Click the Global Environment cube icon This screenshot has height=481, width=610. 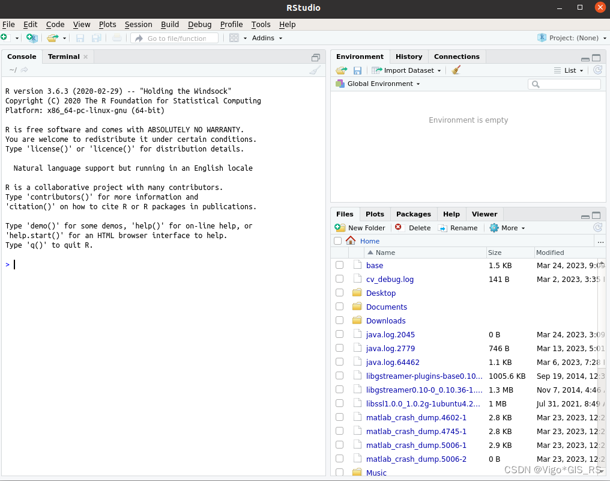tap(340, 84)
